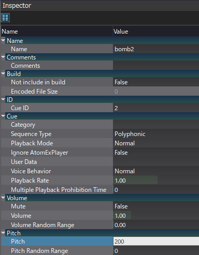This screenshot has height=255, width=199.
Task: Collapse the Cue section triangle
Action: pyautogui.click(x=3, y=116)
